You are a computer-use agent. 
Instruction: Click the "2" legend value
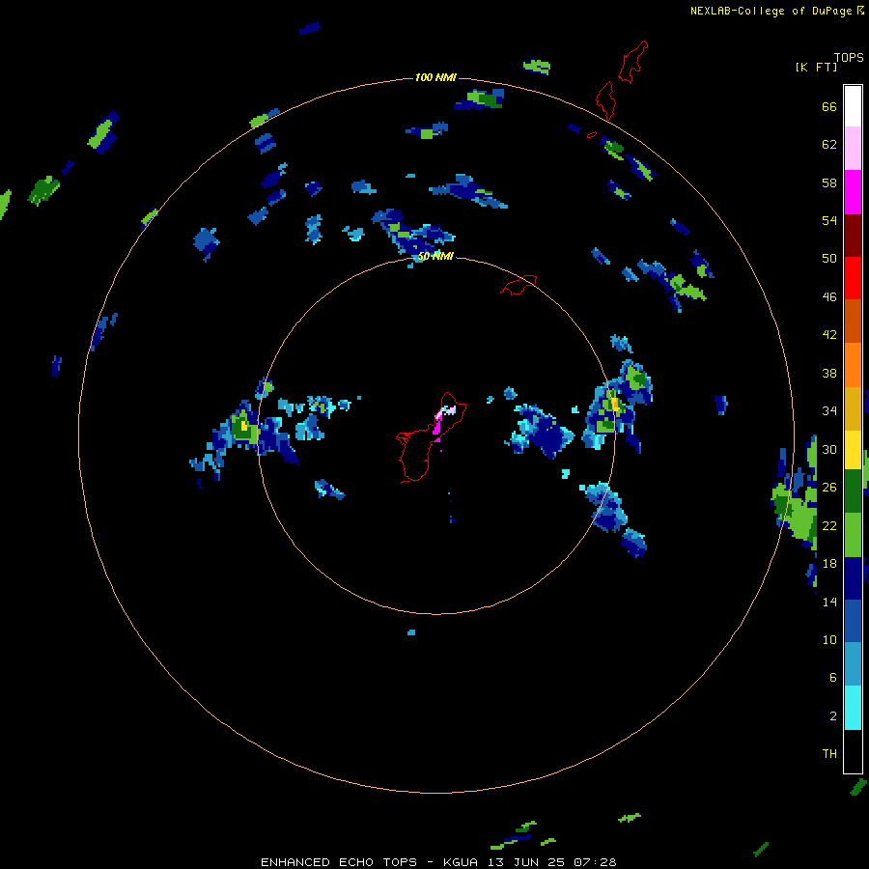832,716
